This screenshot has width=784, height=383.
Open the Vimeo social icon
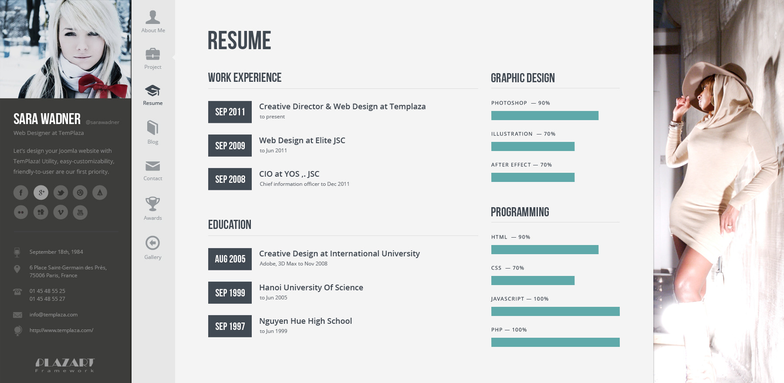click(x=61, y=212)
